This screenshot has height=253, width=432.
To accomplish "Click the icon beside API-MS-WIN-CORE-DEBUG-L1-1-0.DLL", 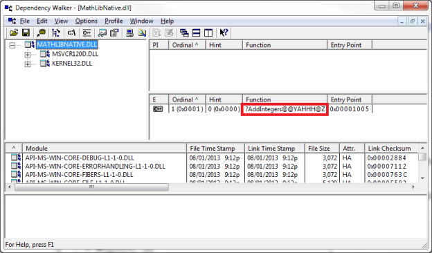I will (x=16, y=158).
